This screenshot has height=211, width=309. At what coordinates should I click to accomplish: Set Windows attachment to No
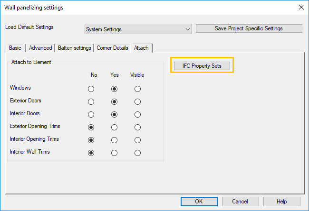tap(91, 89)
